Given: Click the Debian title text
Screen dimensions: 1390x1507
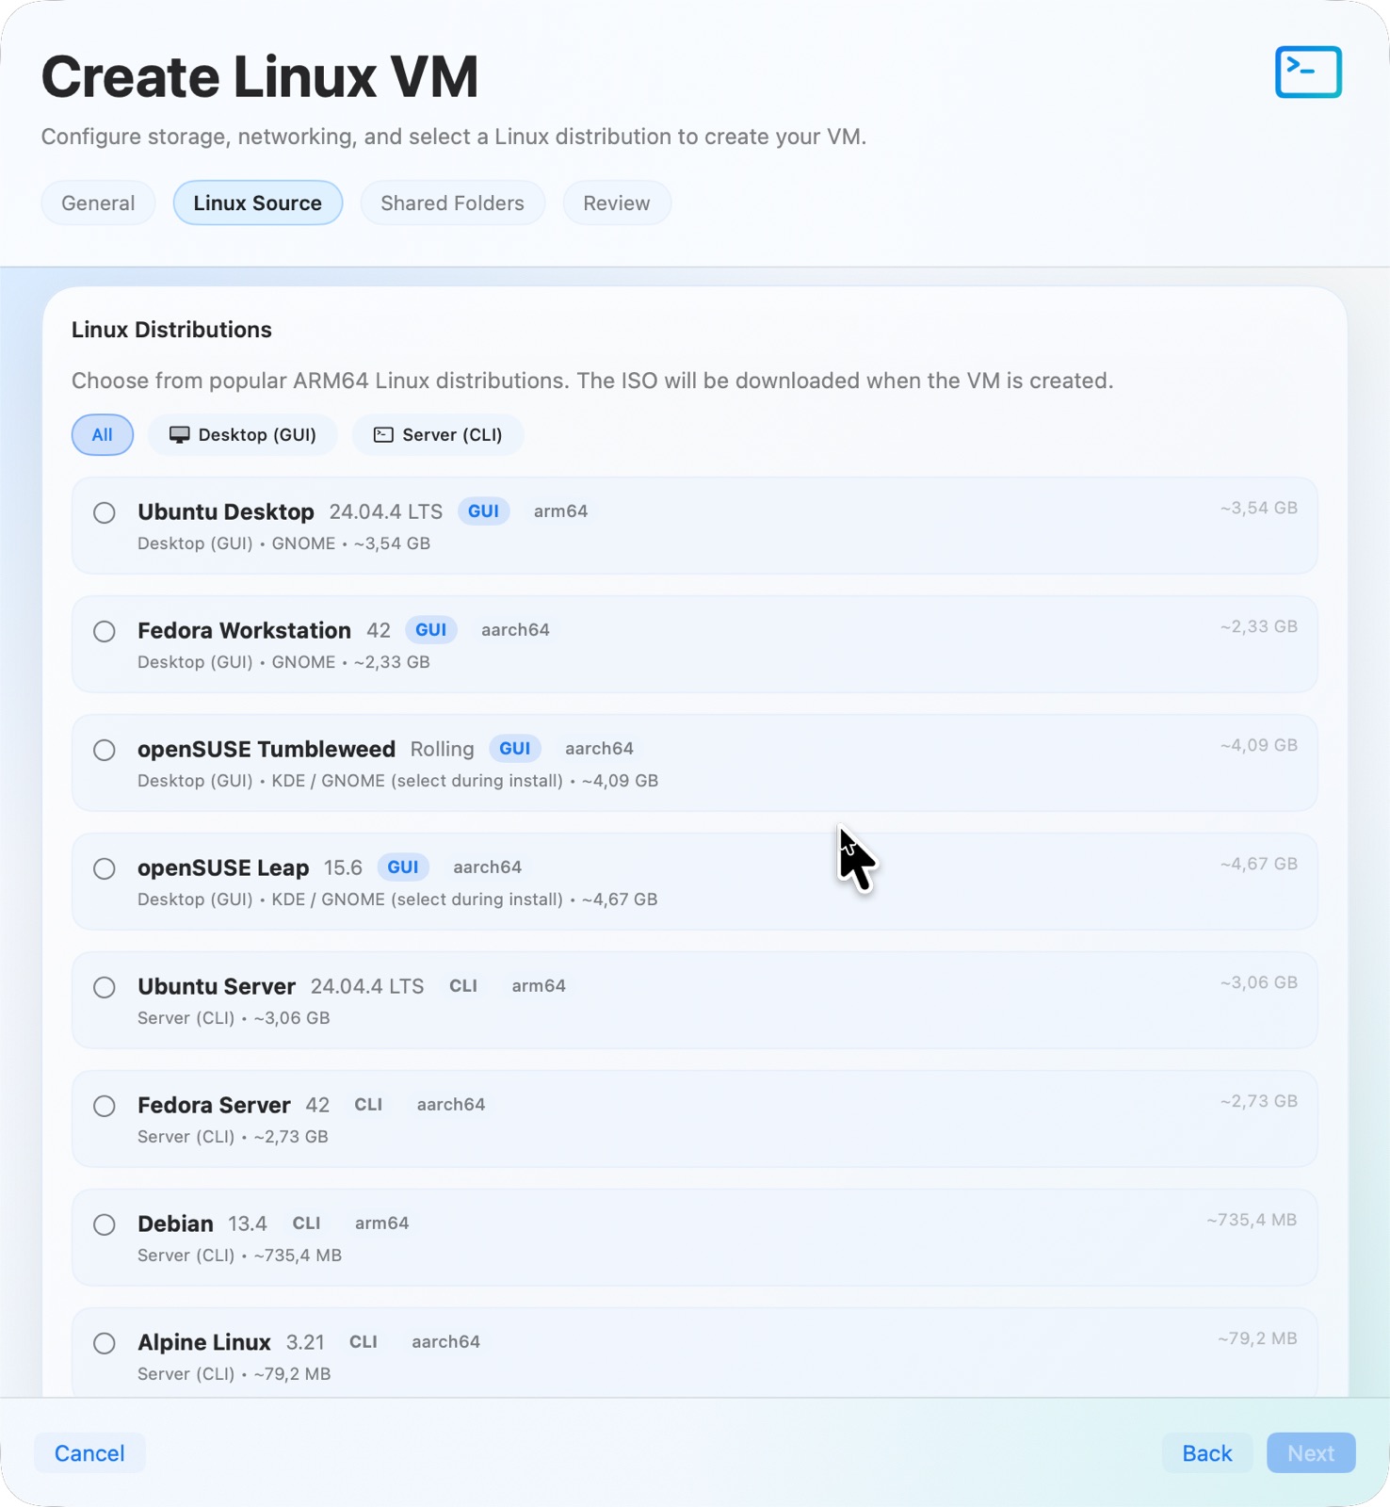Looking at the screenshot, I should point(175,1223).
